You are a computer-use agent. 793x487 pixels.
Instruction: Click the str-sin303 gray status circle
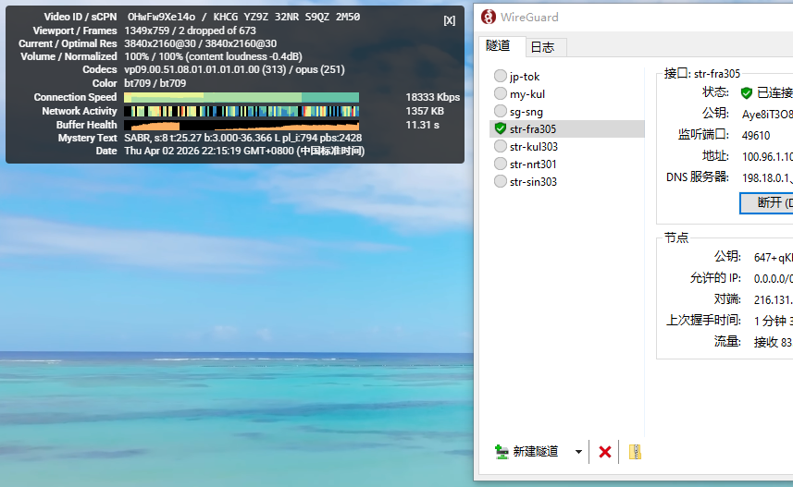coord(501,181)
